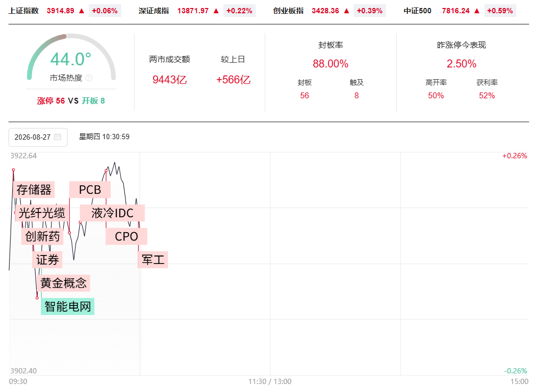Image resolution: width=536 pixels, height=392 pixels.
Task: Click the 上证指数 ticker label
Action: [x=23, y=11]
